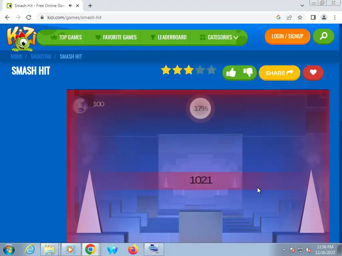
Task: Open File Explorer from taskbar
Action: (49, 249)
